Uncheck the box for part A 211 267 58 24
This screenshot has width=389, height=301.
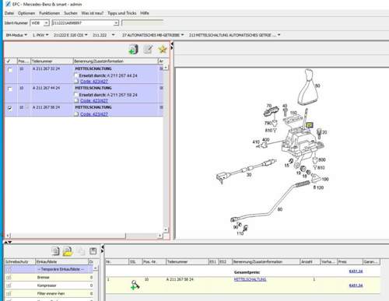point(10,108)
